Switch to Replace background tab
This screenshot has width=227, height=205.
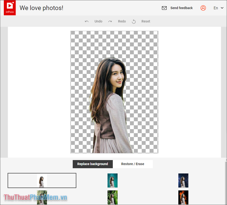point(93,164)
